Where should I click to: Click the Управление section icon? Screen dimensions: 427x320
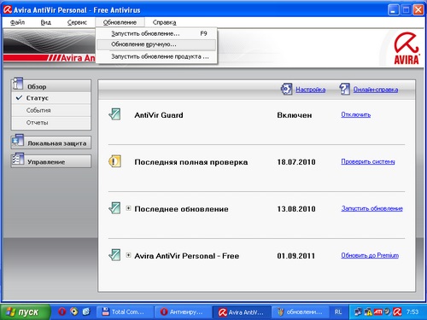coord(18,159)
